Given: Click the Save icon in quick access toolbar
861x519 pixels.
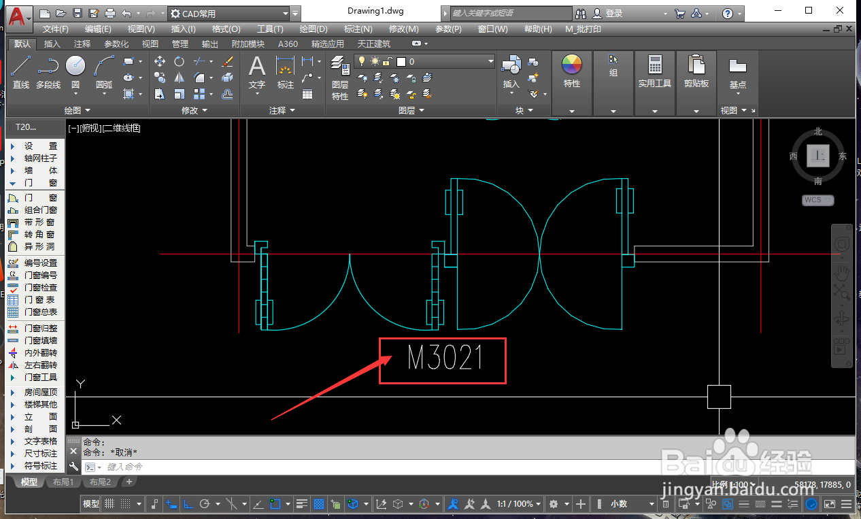Looking at the screenshot, I should point(77,13).
